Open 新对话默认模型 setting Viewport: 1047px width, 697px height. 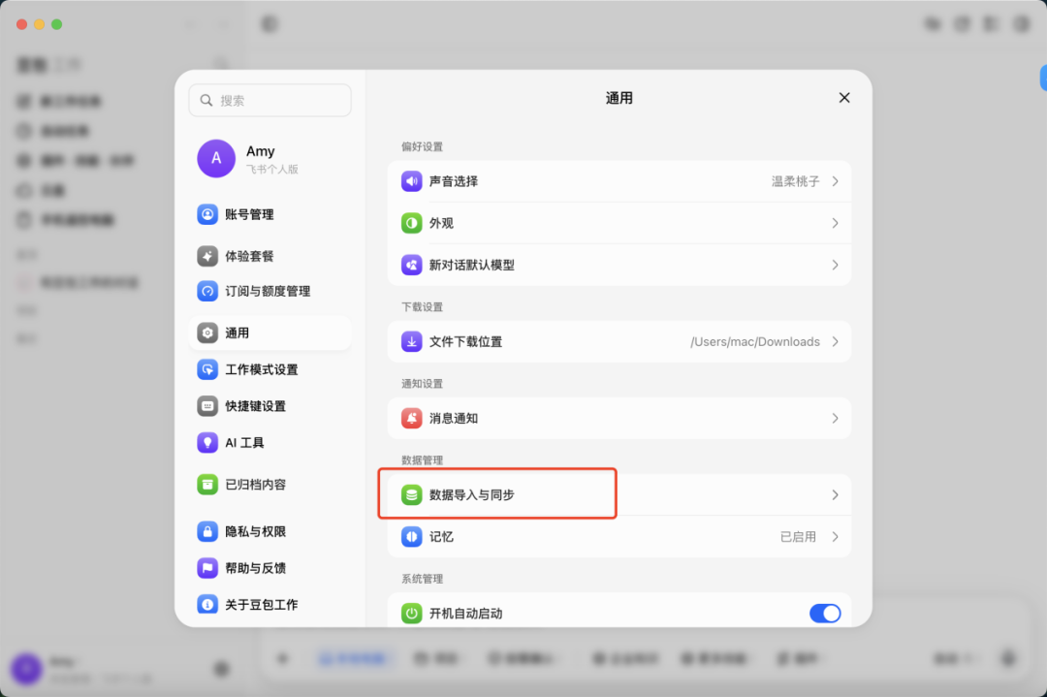pos(619,265)
